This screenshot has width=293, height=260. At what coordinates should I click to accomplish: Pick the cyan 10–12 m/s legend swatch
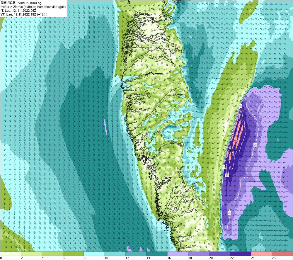[x=115, y=254]
